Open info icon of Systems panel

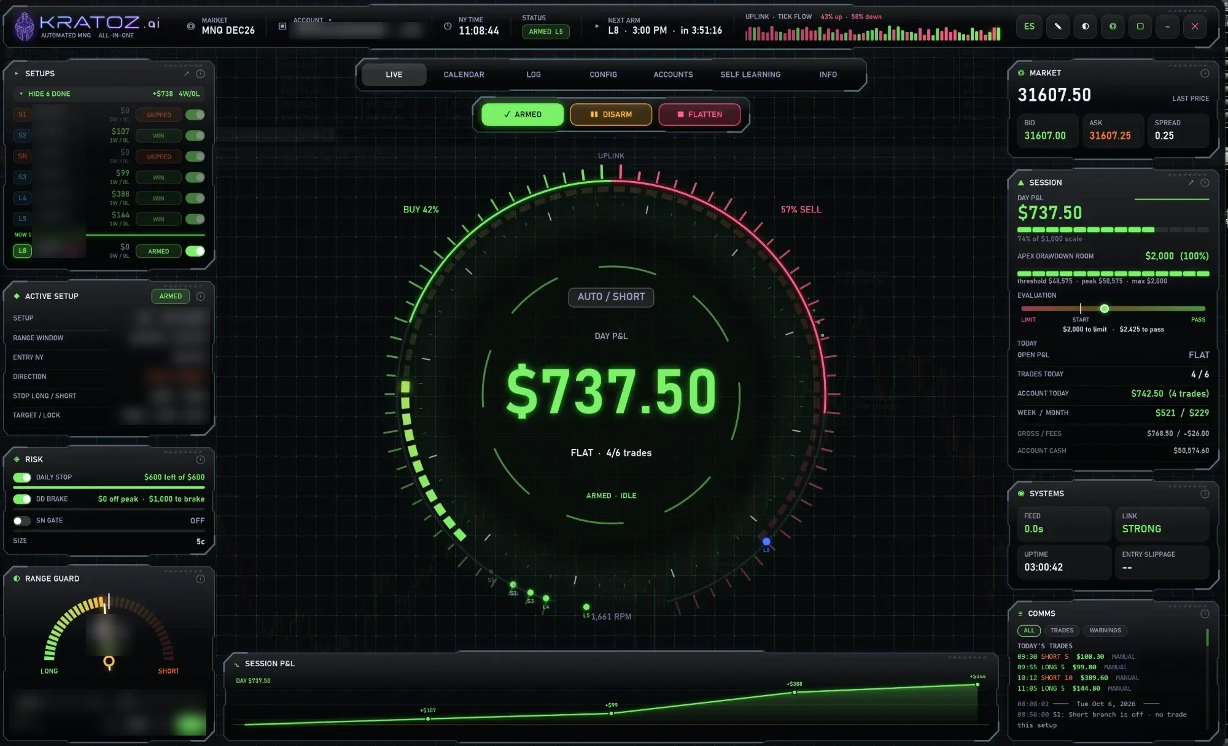tap(1205, 494)
